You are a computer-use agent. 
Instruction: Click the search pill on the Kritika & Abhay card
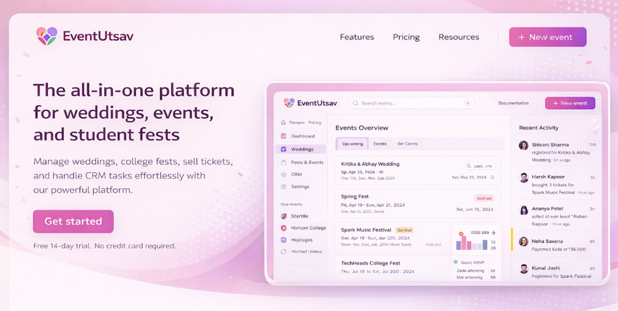(x=479, y=166)
